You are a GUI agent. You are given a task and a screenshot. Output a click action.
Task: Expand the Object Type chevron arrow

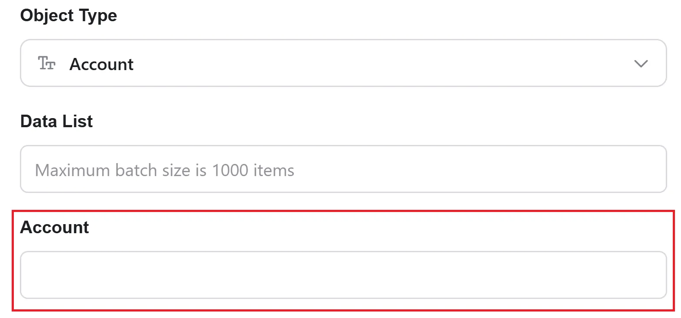tap(641, 64)
